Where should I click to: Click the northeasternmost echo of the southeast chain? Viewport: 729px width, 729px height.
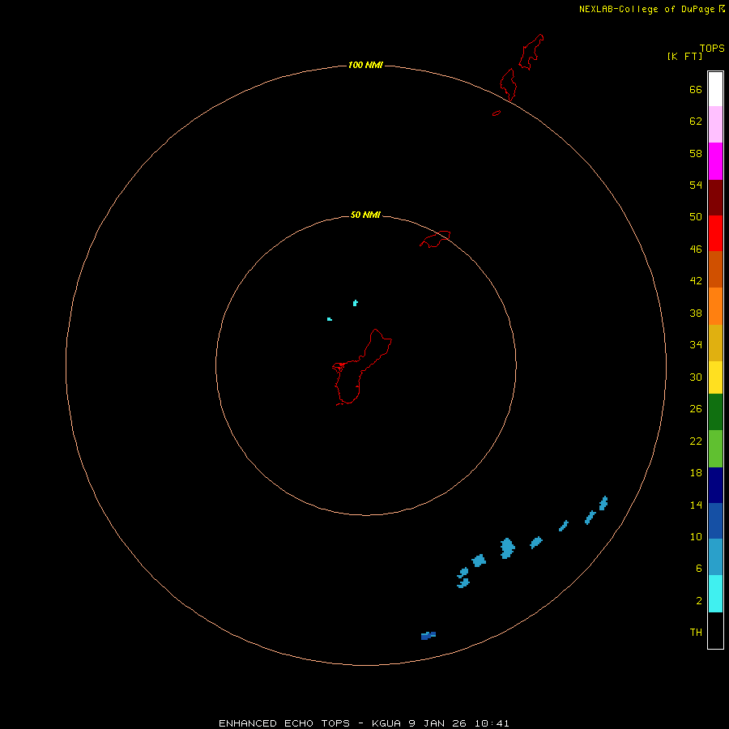(603, 503)
